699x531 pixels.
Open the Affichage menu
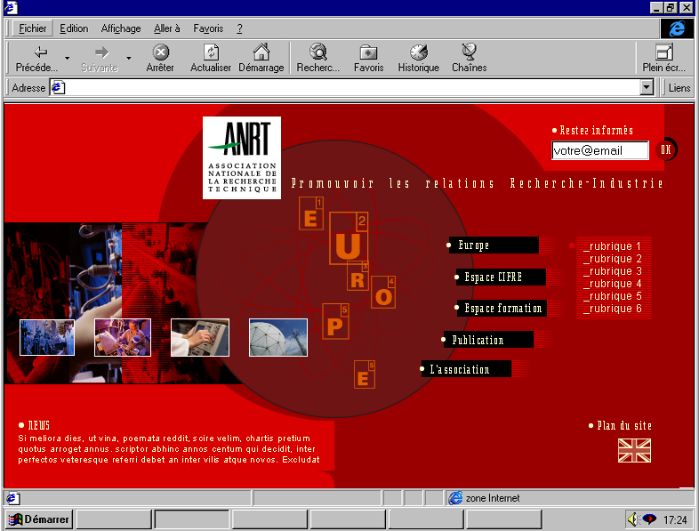tap(121, 28)
